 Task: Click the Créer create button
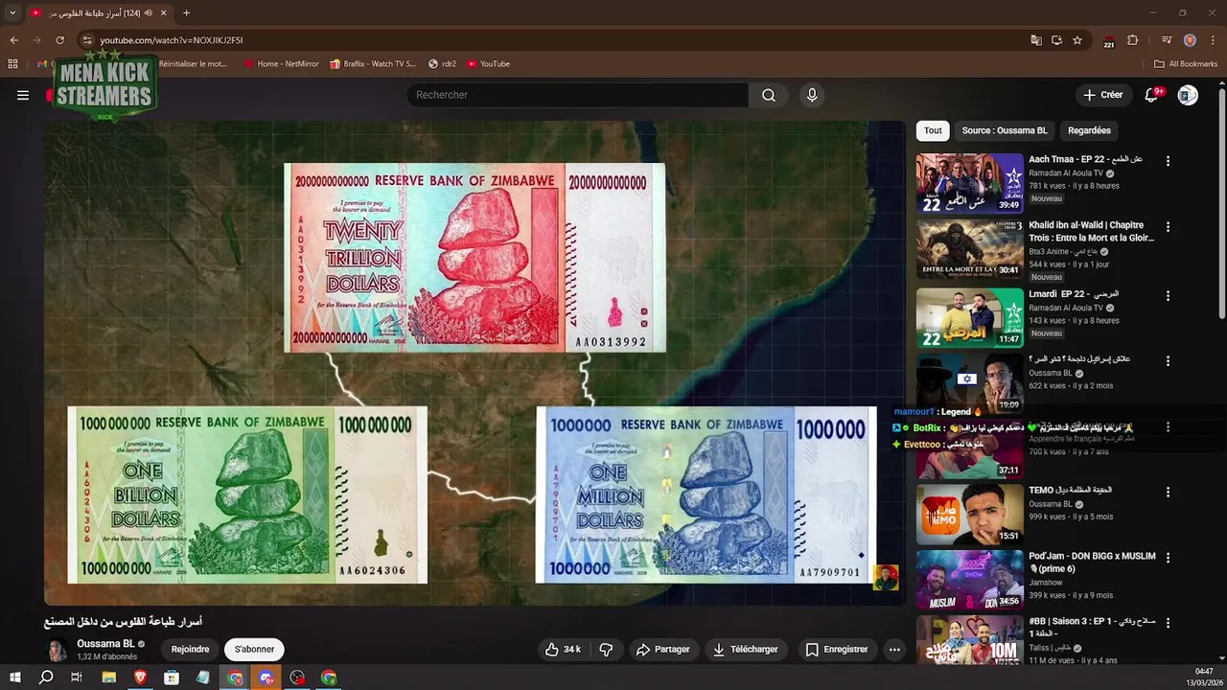pos(1102,95)
